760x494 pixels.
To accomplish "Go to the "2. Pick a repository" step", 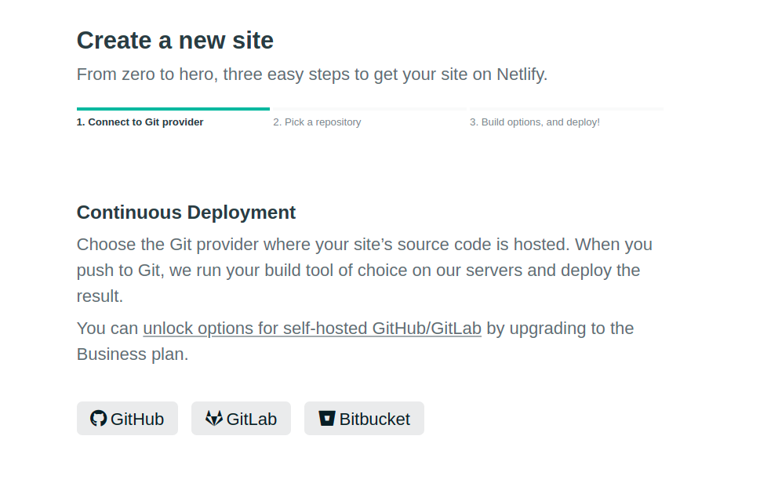I will pyautogui.click(x=317, y=122).
